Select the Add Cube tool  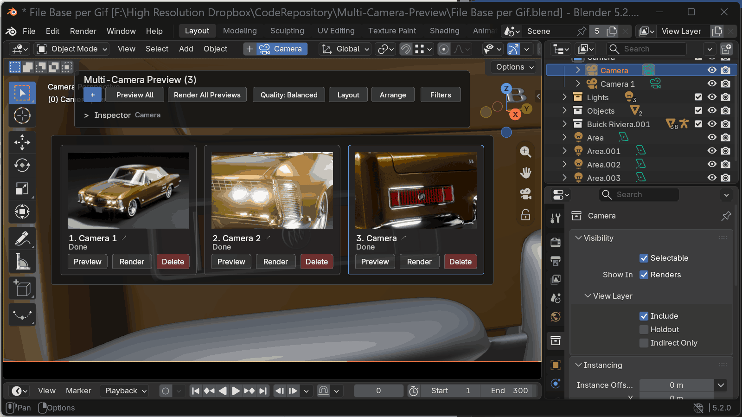(22, 289)
